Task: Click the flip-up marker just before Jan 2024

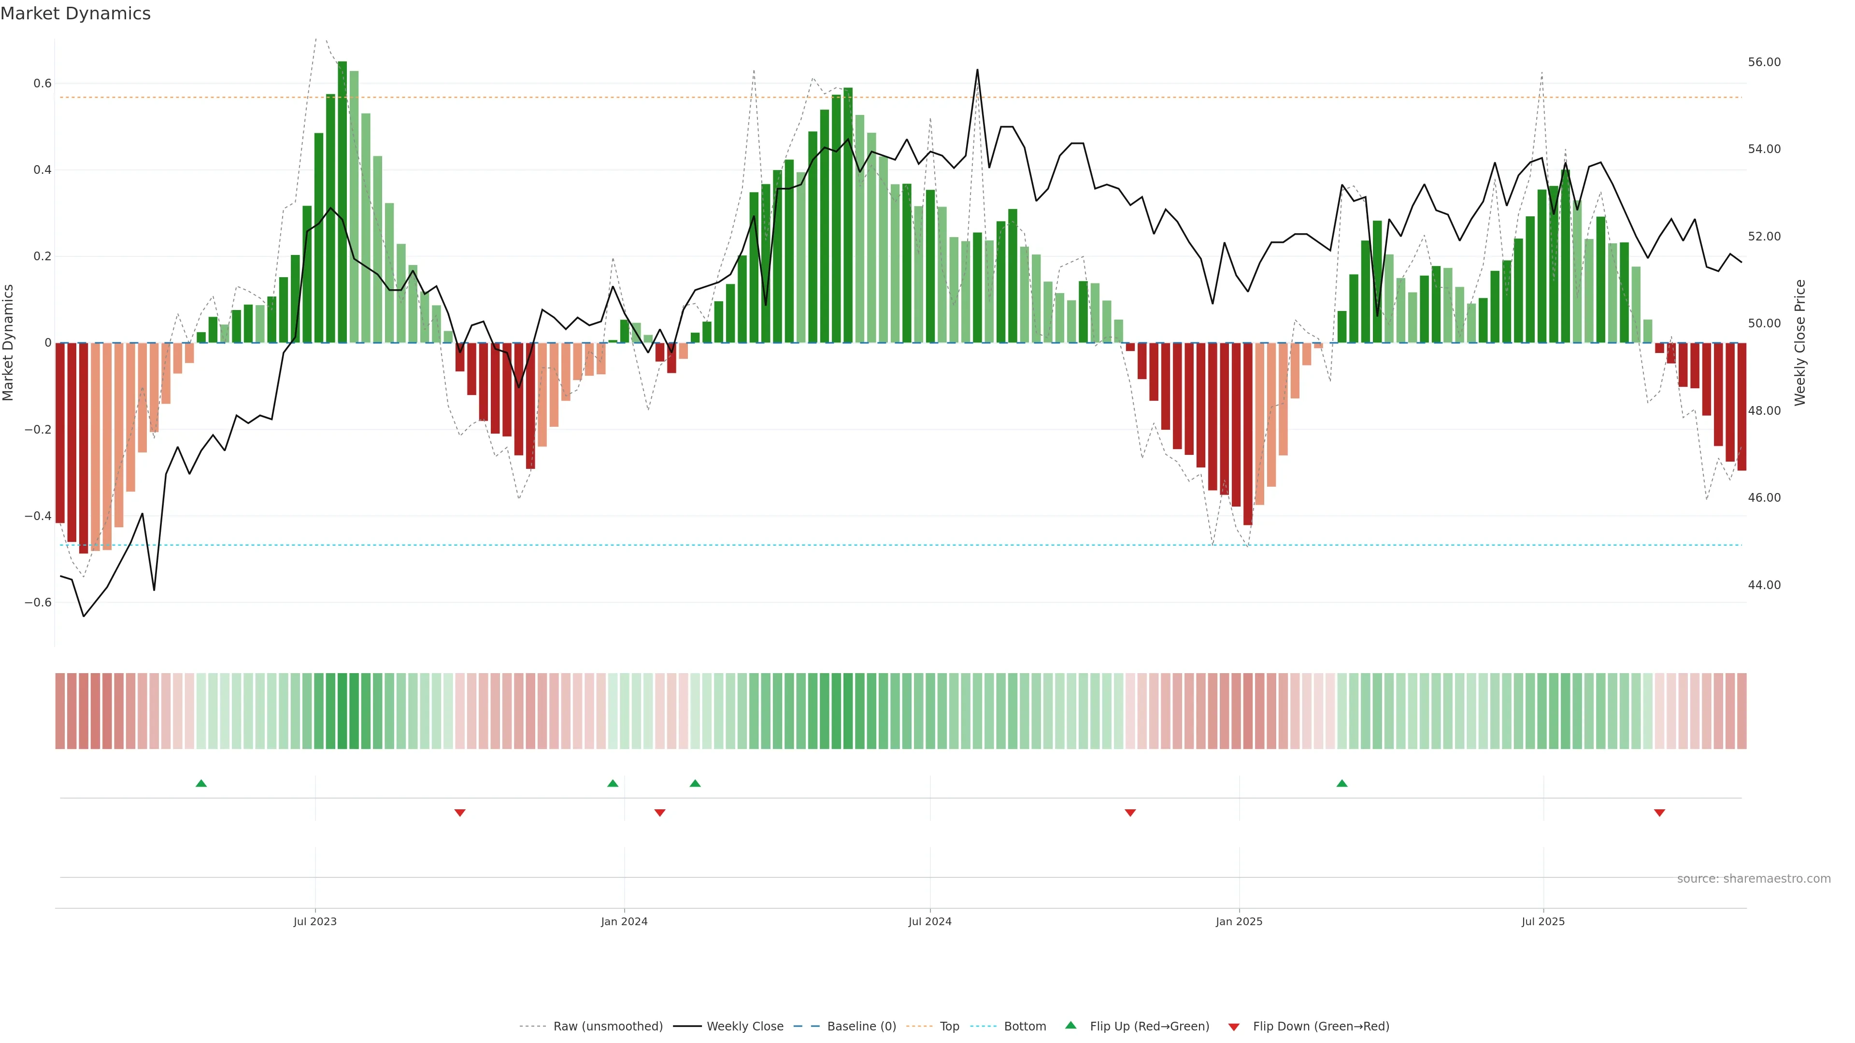Action: coord(613,783)
